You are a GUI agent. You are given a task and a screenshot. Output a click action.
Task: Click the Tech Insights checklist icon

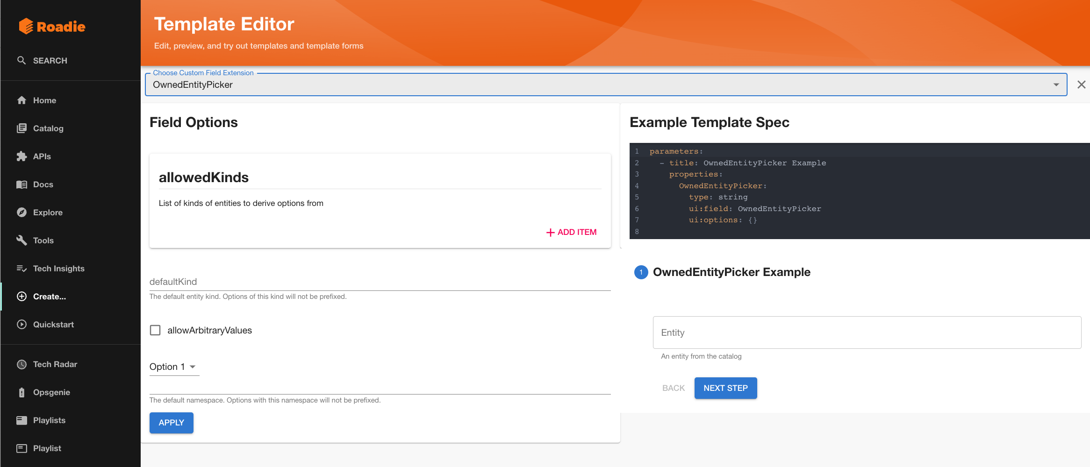[22, 268]
